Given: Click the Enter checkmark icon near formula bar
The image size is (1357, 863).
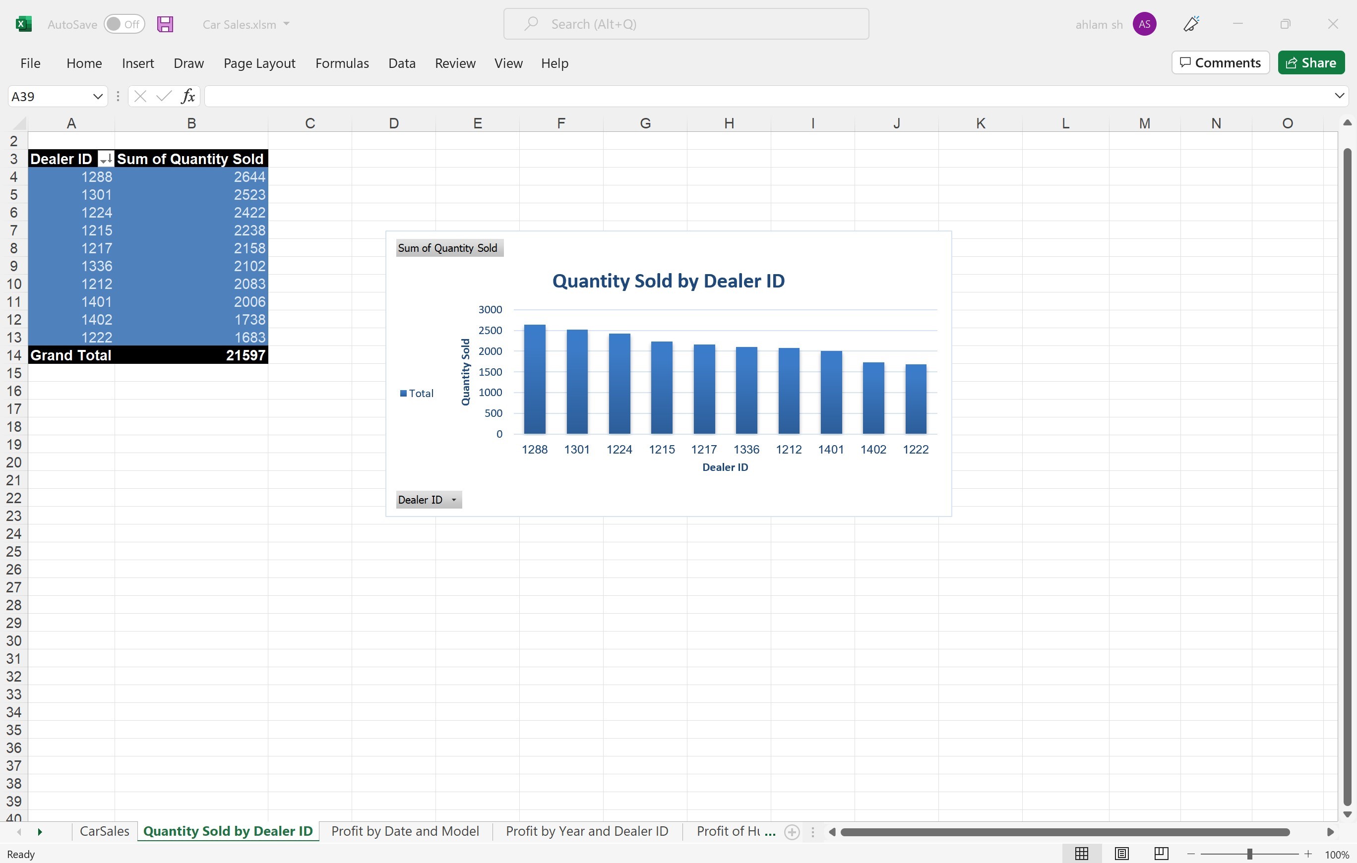Looking at the screenshot, I should pos(164,96).
